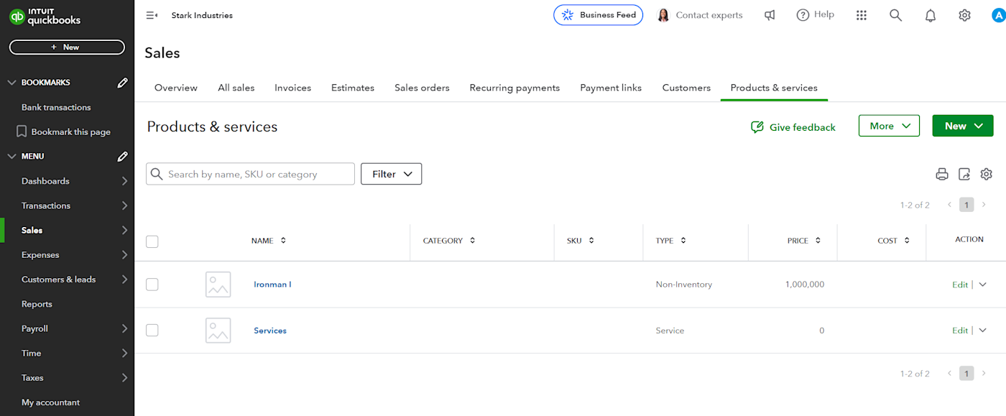Export the products list icon
The height and width of the screenshot is (416, 1006).
coord(964,174)
